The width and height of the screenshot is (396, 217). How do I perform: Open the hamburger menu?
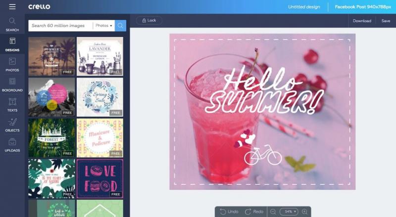click(12, 7)
